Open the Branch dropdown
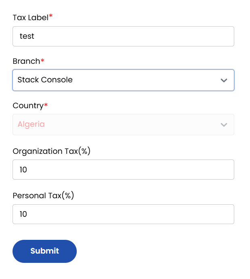 tap(123, 80)
